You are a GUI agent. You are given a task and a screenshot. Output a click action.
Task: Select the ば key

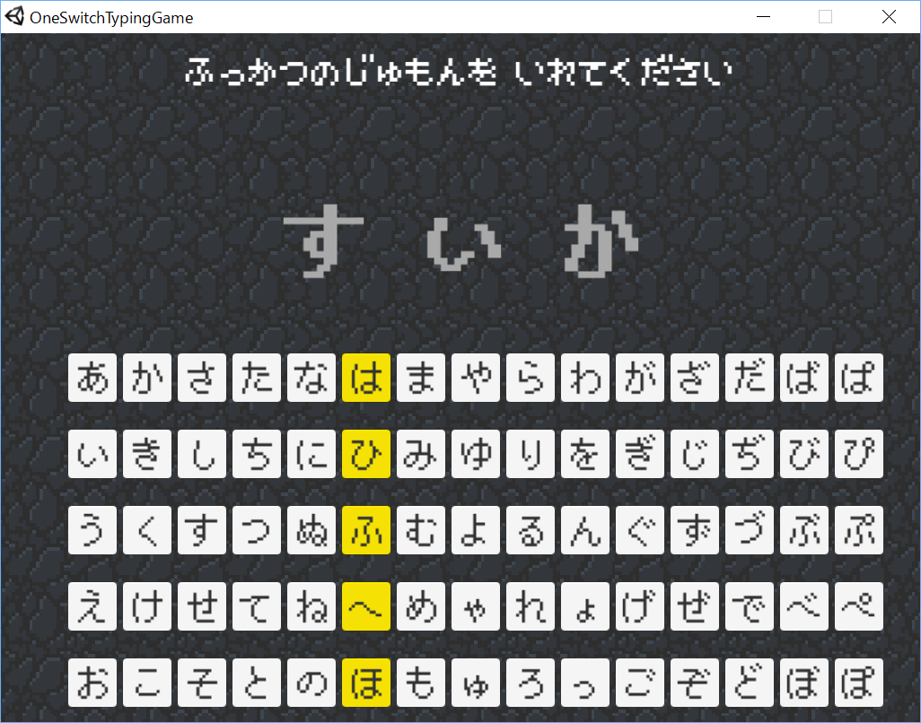tap(804, 378)
